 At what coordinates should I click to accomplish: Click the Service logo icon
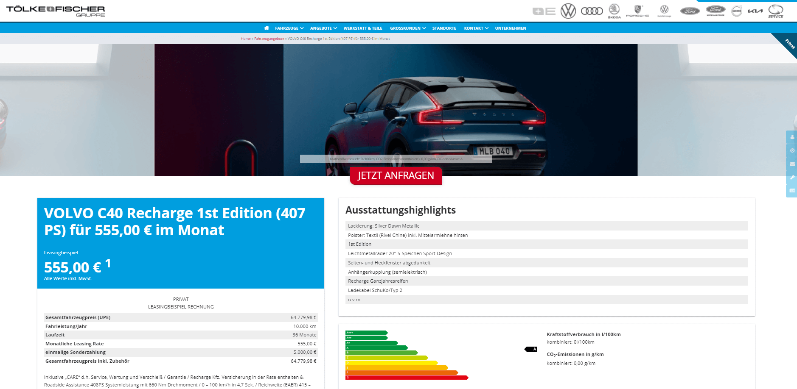(776, 11)
